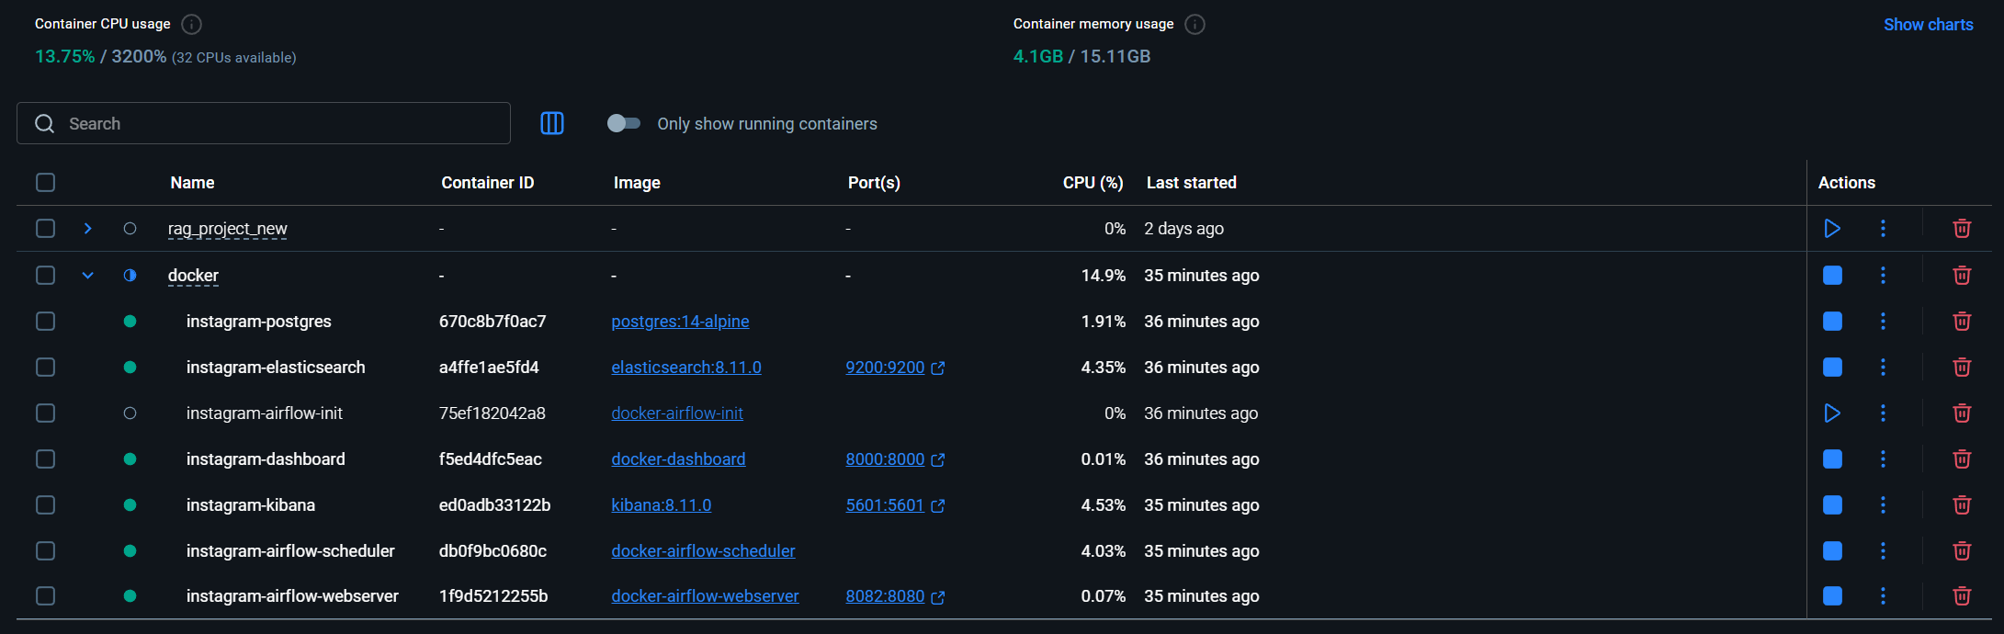Open port 9200:9200 link
2004x634 pixels.
coord(885,368)
